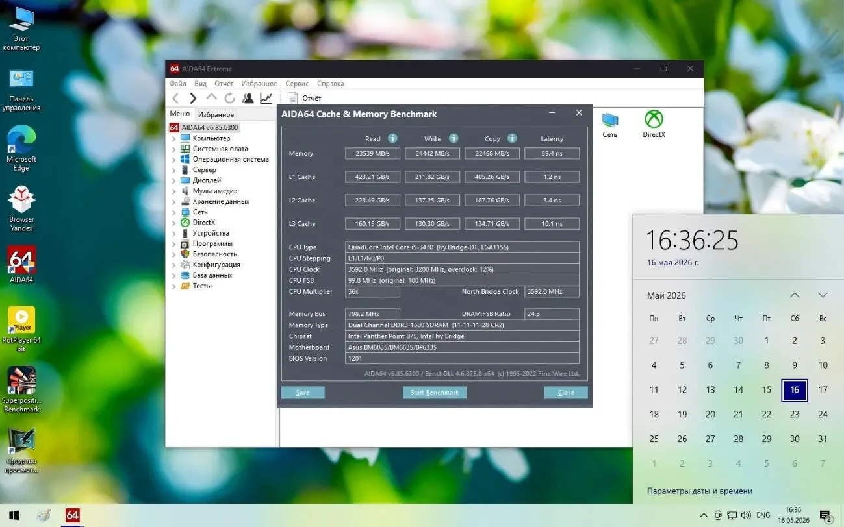
Task: Expand the Дисплей tree node arrow
Action: [173, 180]
